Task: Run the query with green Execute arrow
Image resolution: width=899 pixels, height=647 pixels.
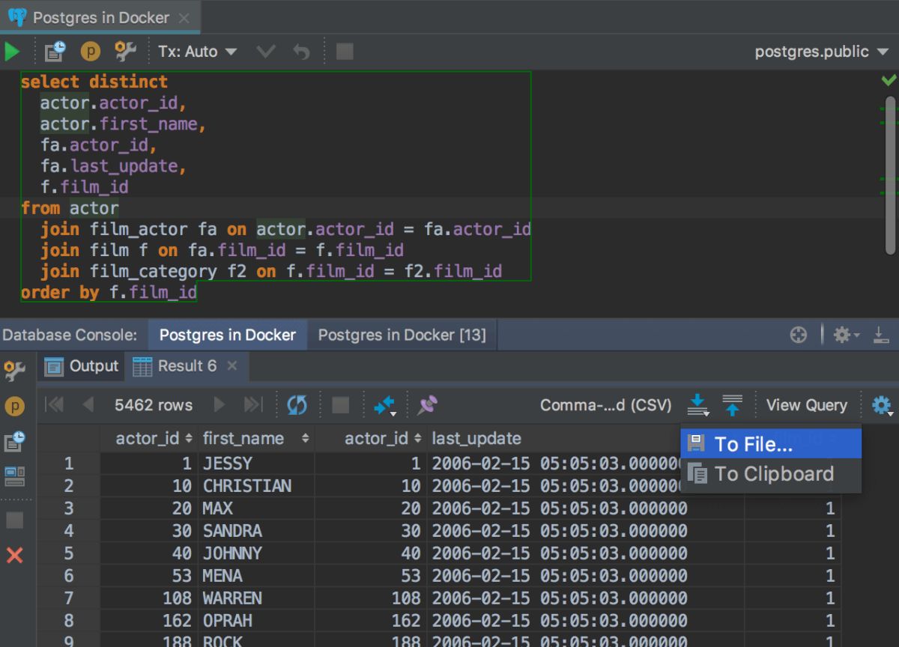Action: [13, 52]
